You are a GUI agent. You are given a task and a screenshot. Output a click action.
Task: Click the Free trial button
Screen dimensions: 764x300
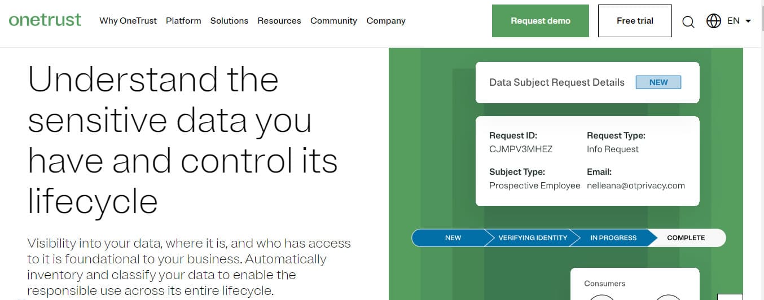pyautogui.click(x=635, y=21)
